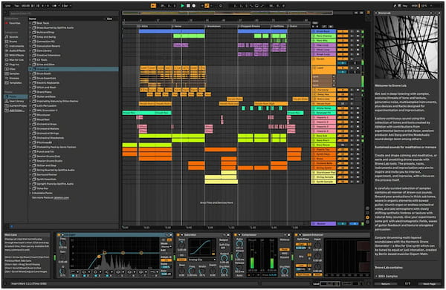The height and width of the screenshot is (290, 446).
Task: Open Favorites in the browser sidebar
Action: click(15, 23)
